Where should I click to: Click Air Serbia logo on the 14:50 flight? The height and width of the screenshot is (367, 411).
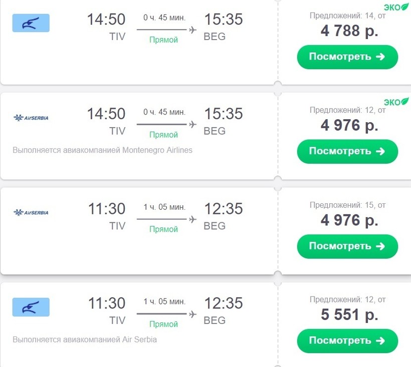click(31, 118)
